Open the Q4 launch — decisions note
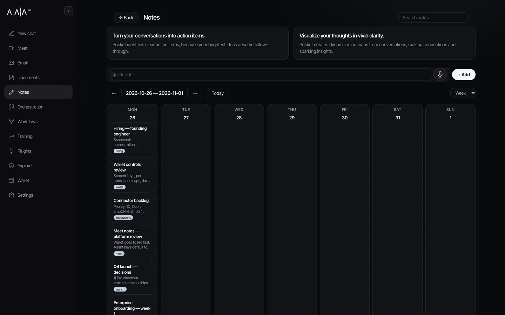Screen dimensions: 505x315 [x=132, y=278]
